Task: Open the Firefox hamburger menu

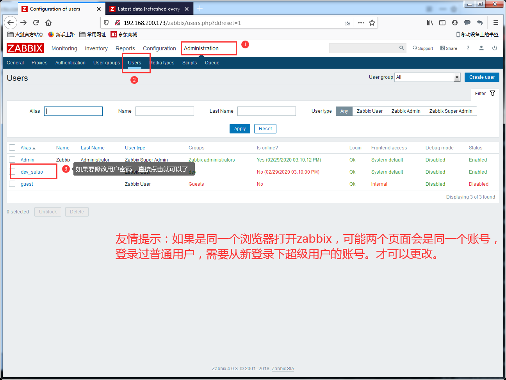Action: click(496, 23)
